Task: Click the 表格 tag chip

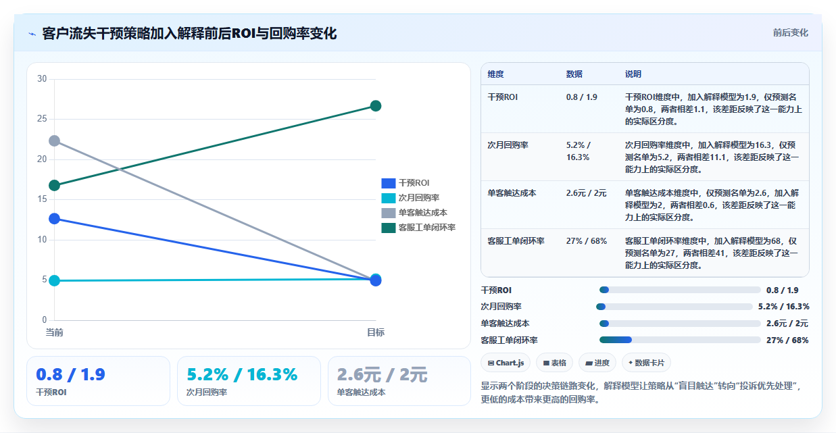Action: tap(555, 363)
